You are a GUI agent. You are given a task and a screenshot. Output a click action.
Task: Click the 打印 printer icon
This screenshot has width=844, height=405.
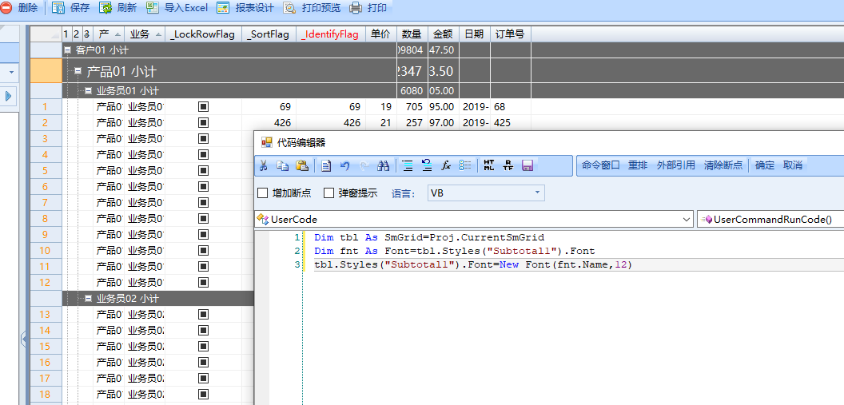[356, 7]
